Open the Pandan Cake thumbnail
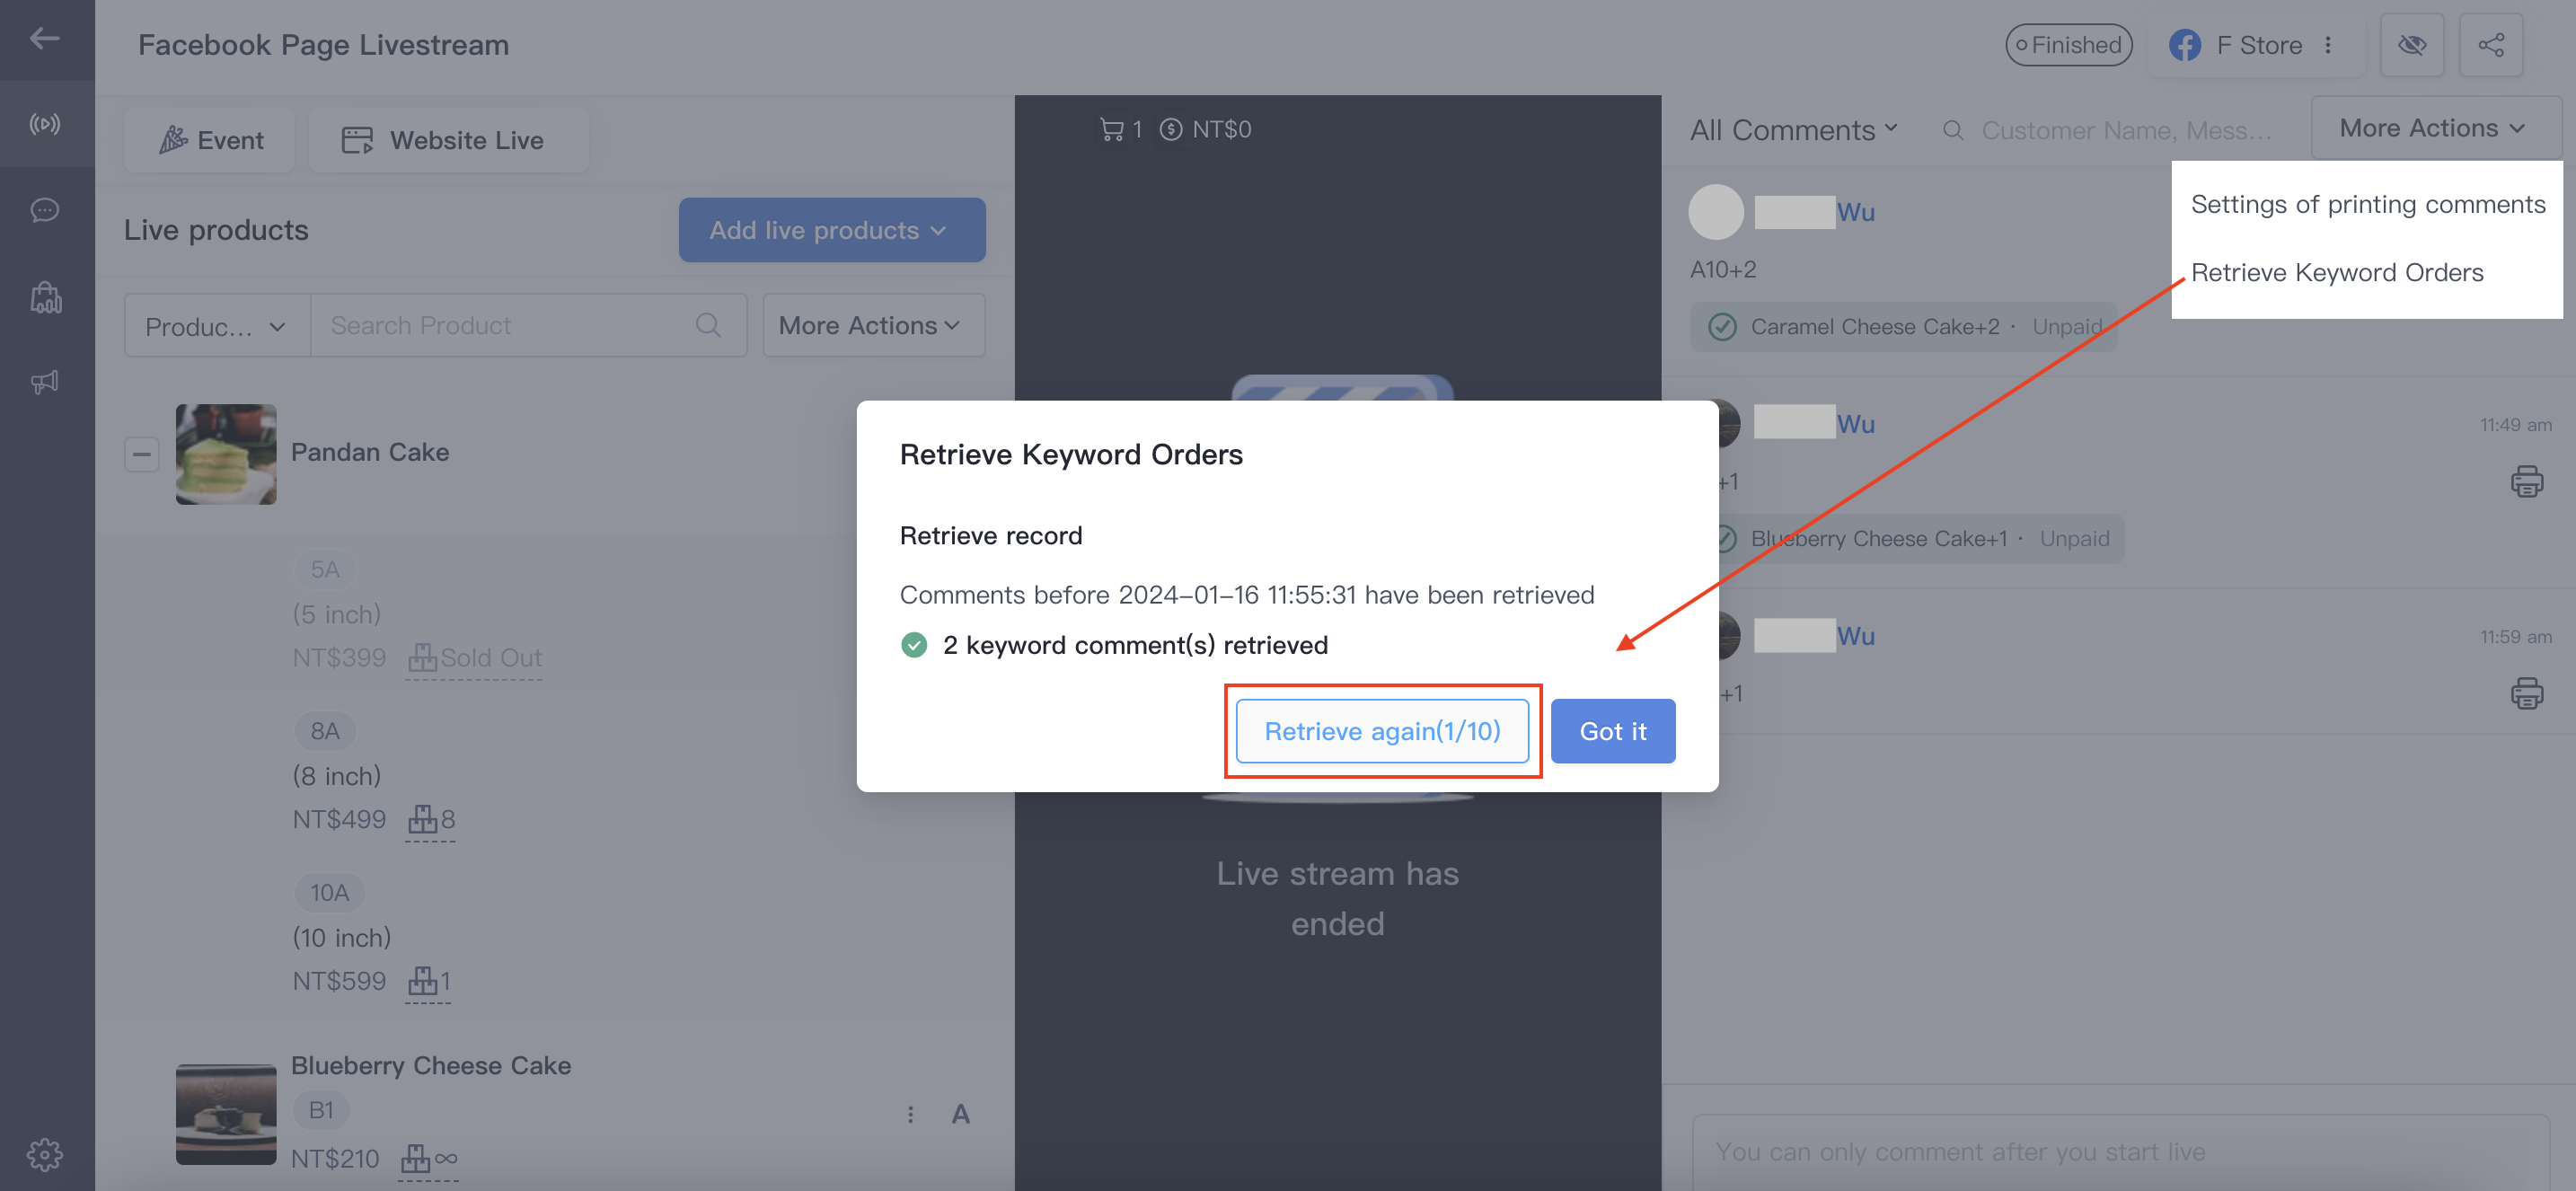The width and height of the screenshot is (2576, 1191). click(226, 454)
